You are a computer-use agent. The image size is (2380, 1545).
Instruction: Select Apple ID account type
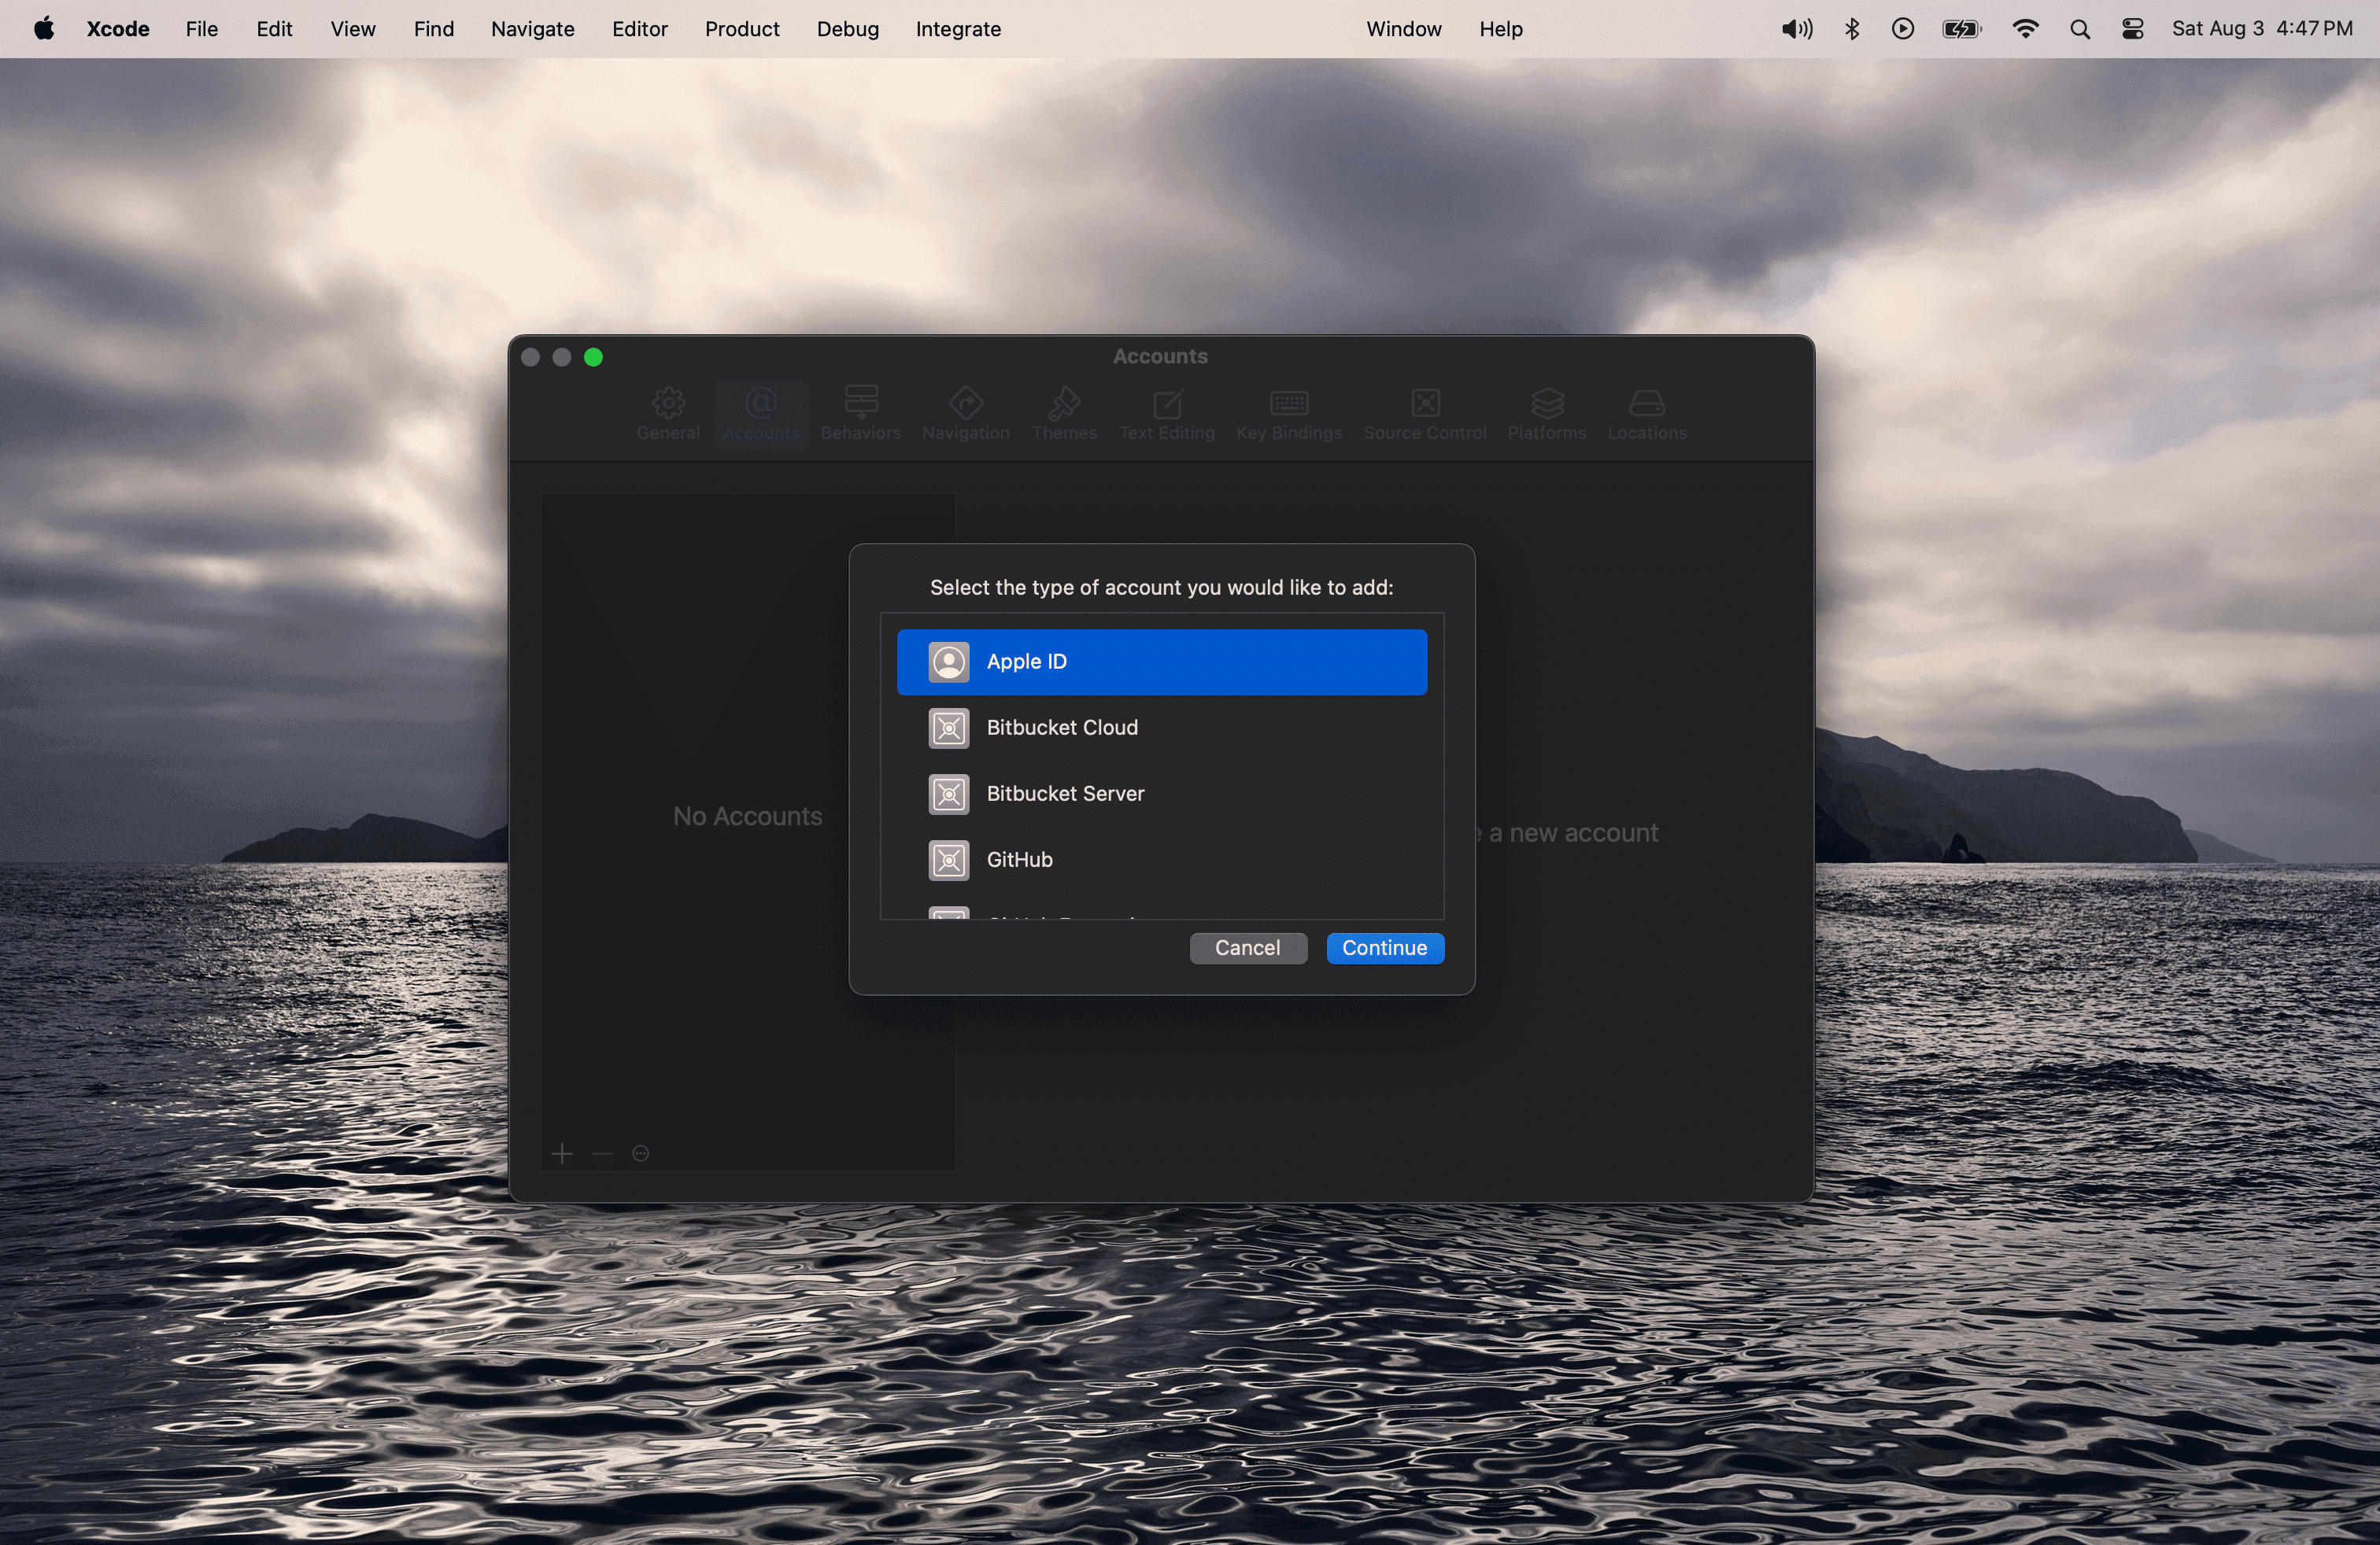coord(1161,662)
